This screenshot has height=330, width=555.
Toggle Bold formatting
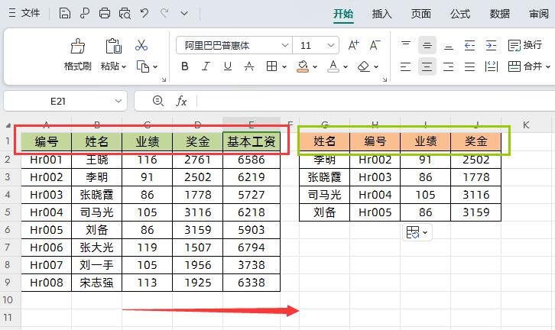185,66
